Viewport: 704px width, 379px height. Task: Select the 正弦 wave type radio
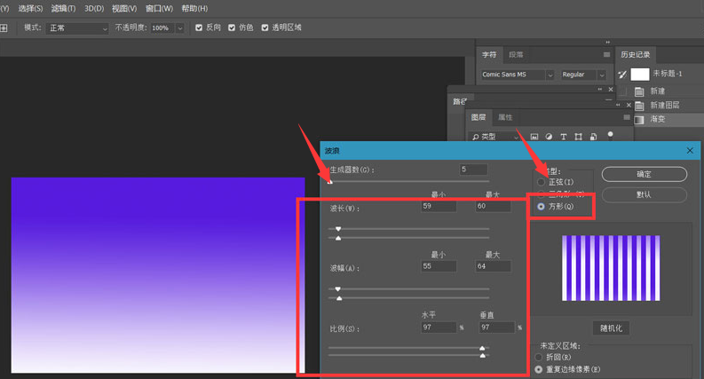(542, 182)
